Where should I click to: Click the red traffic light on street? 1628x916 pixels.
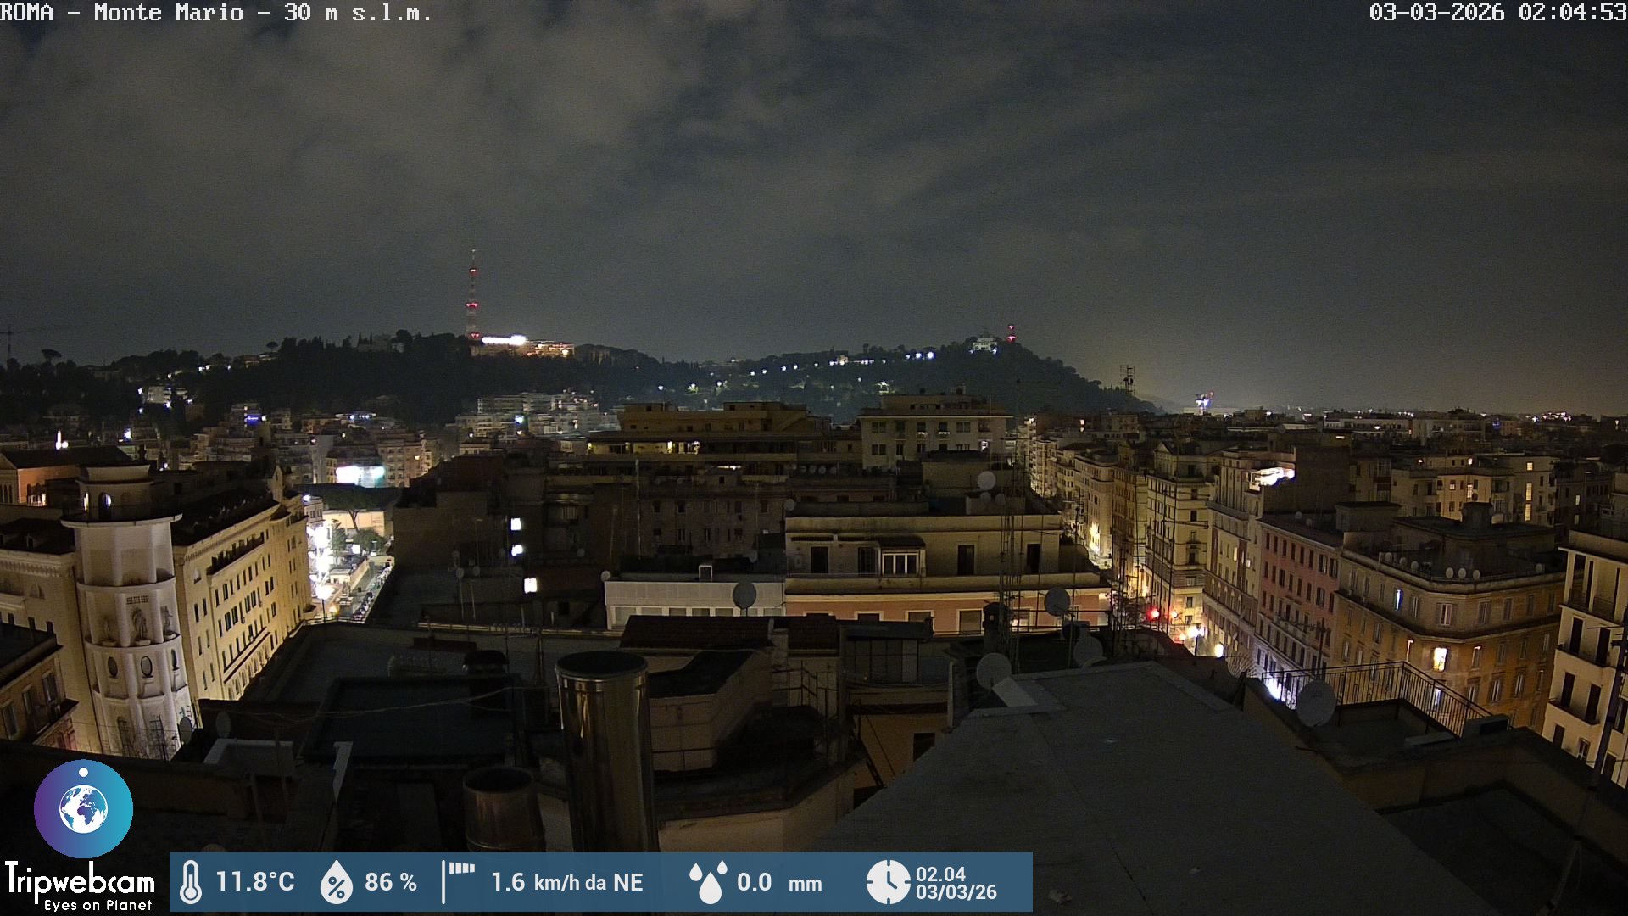coord(1153,613)
